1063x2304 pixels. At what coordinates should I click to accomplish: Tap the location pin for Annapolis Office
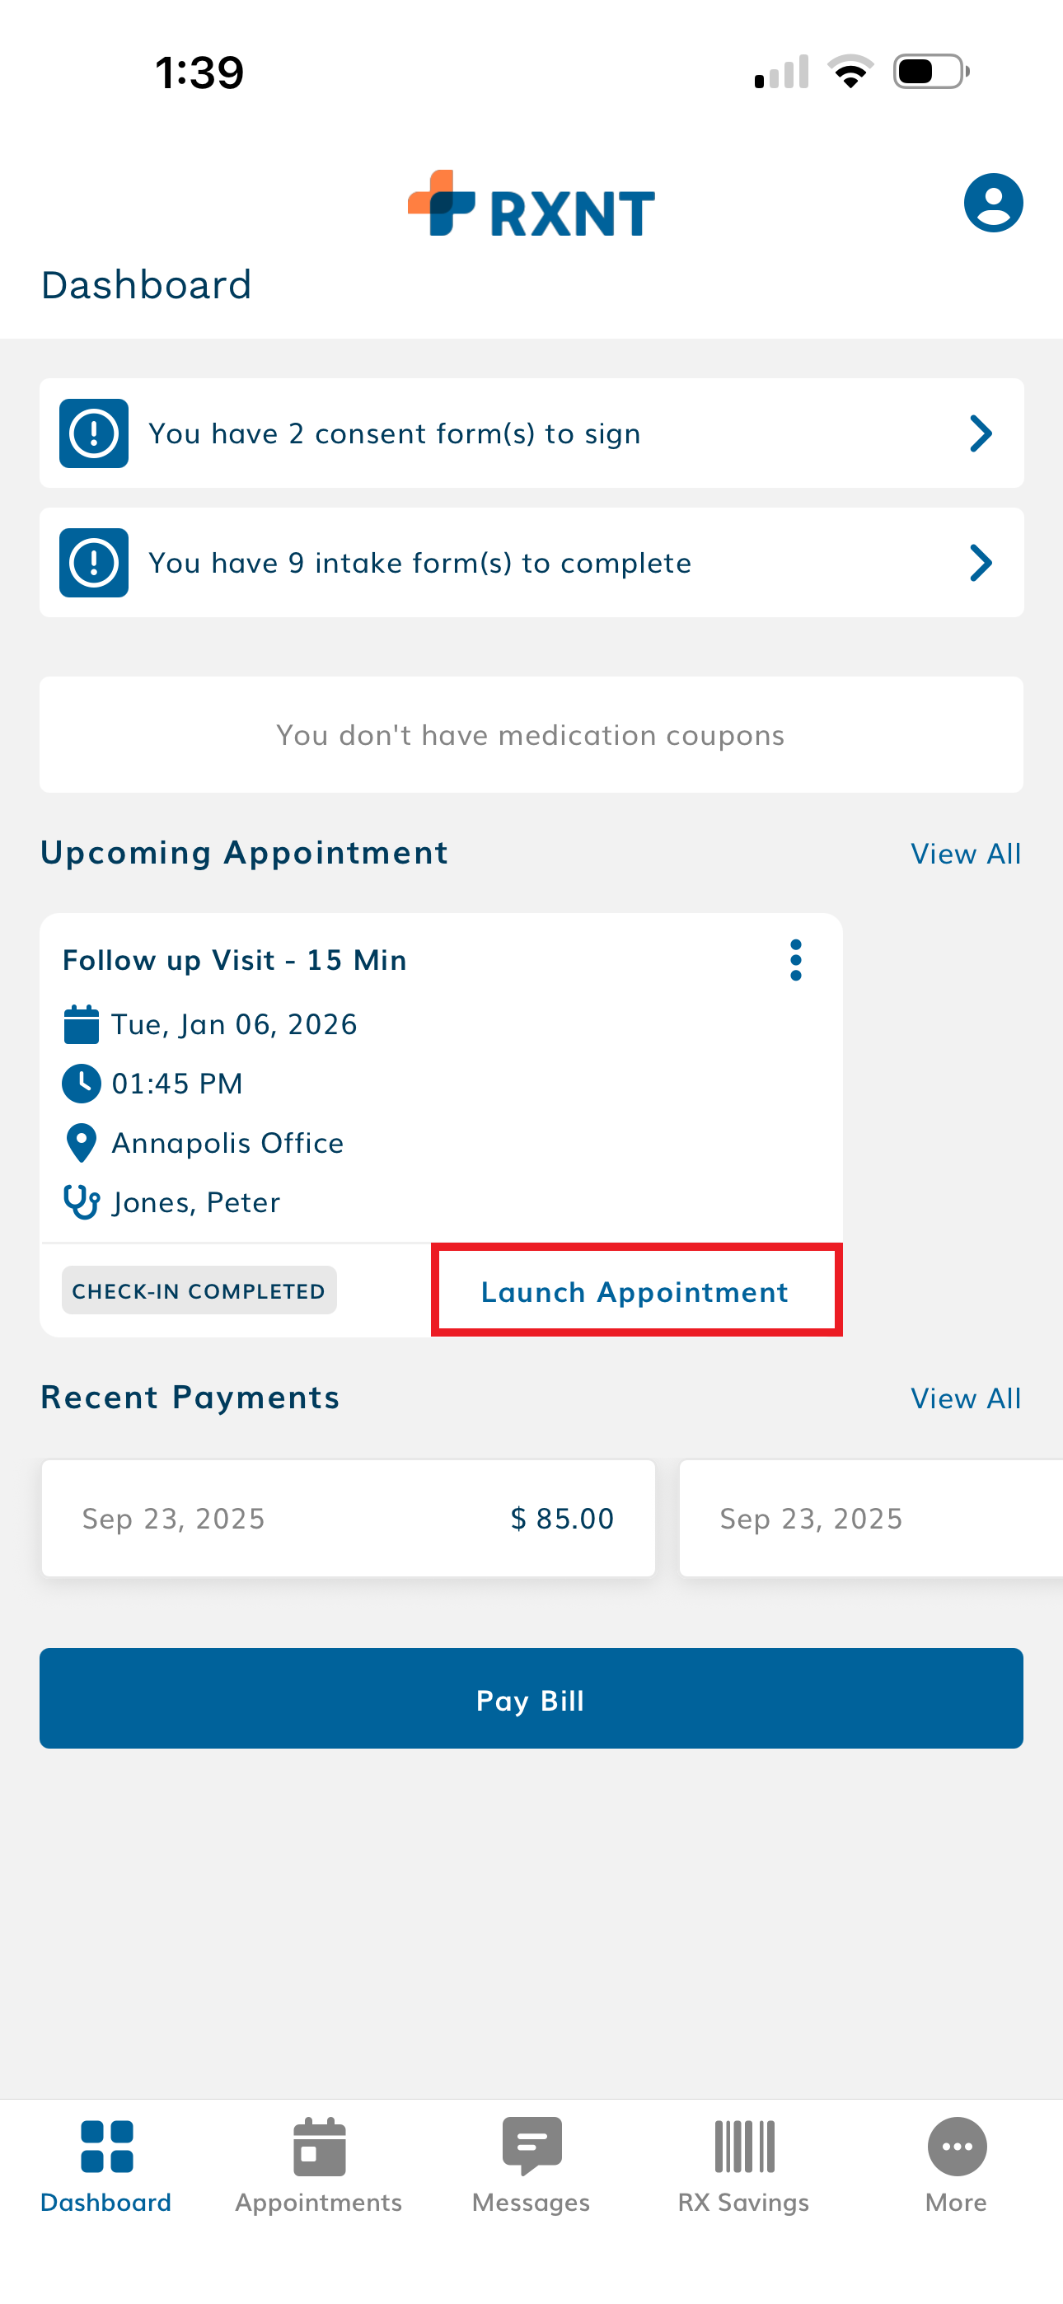(x=82, y=1143)
